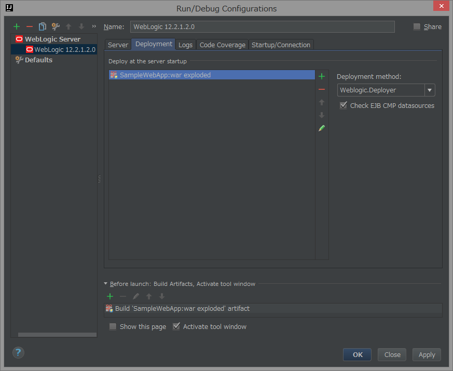Screen dimensions: 453x371
Task: Toggle Check EJB CMP datasources checkbox
Action: point(344,105)
